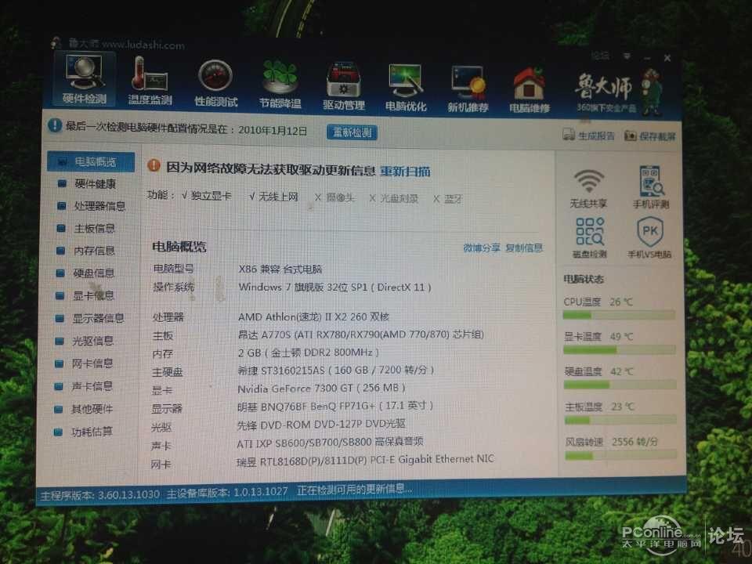Open 节能降温 energy saving tool

pyautogui.click(x=280, y=84)
